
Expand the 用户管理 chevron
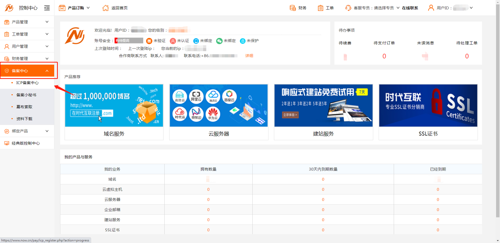(x=47, y=46)
